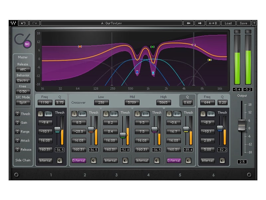Click the crossover Q field 0.60

188,103
